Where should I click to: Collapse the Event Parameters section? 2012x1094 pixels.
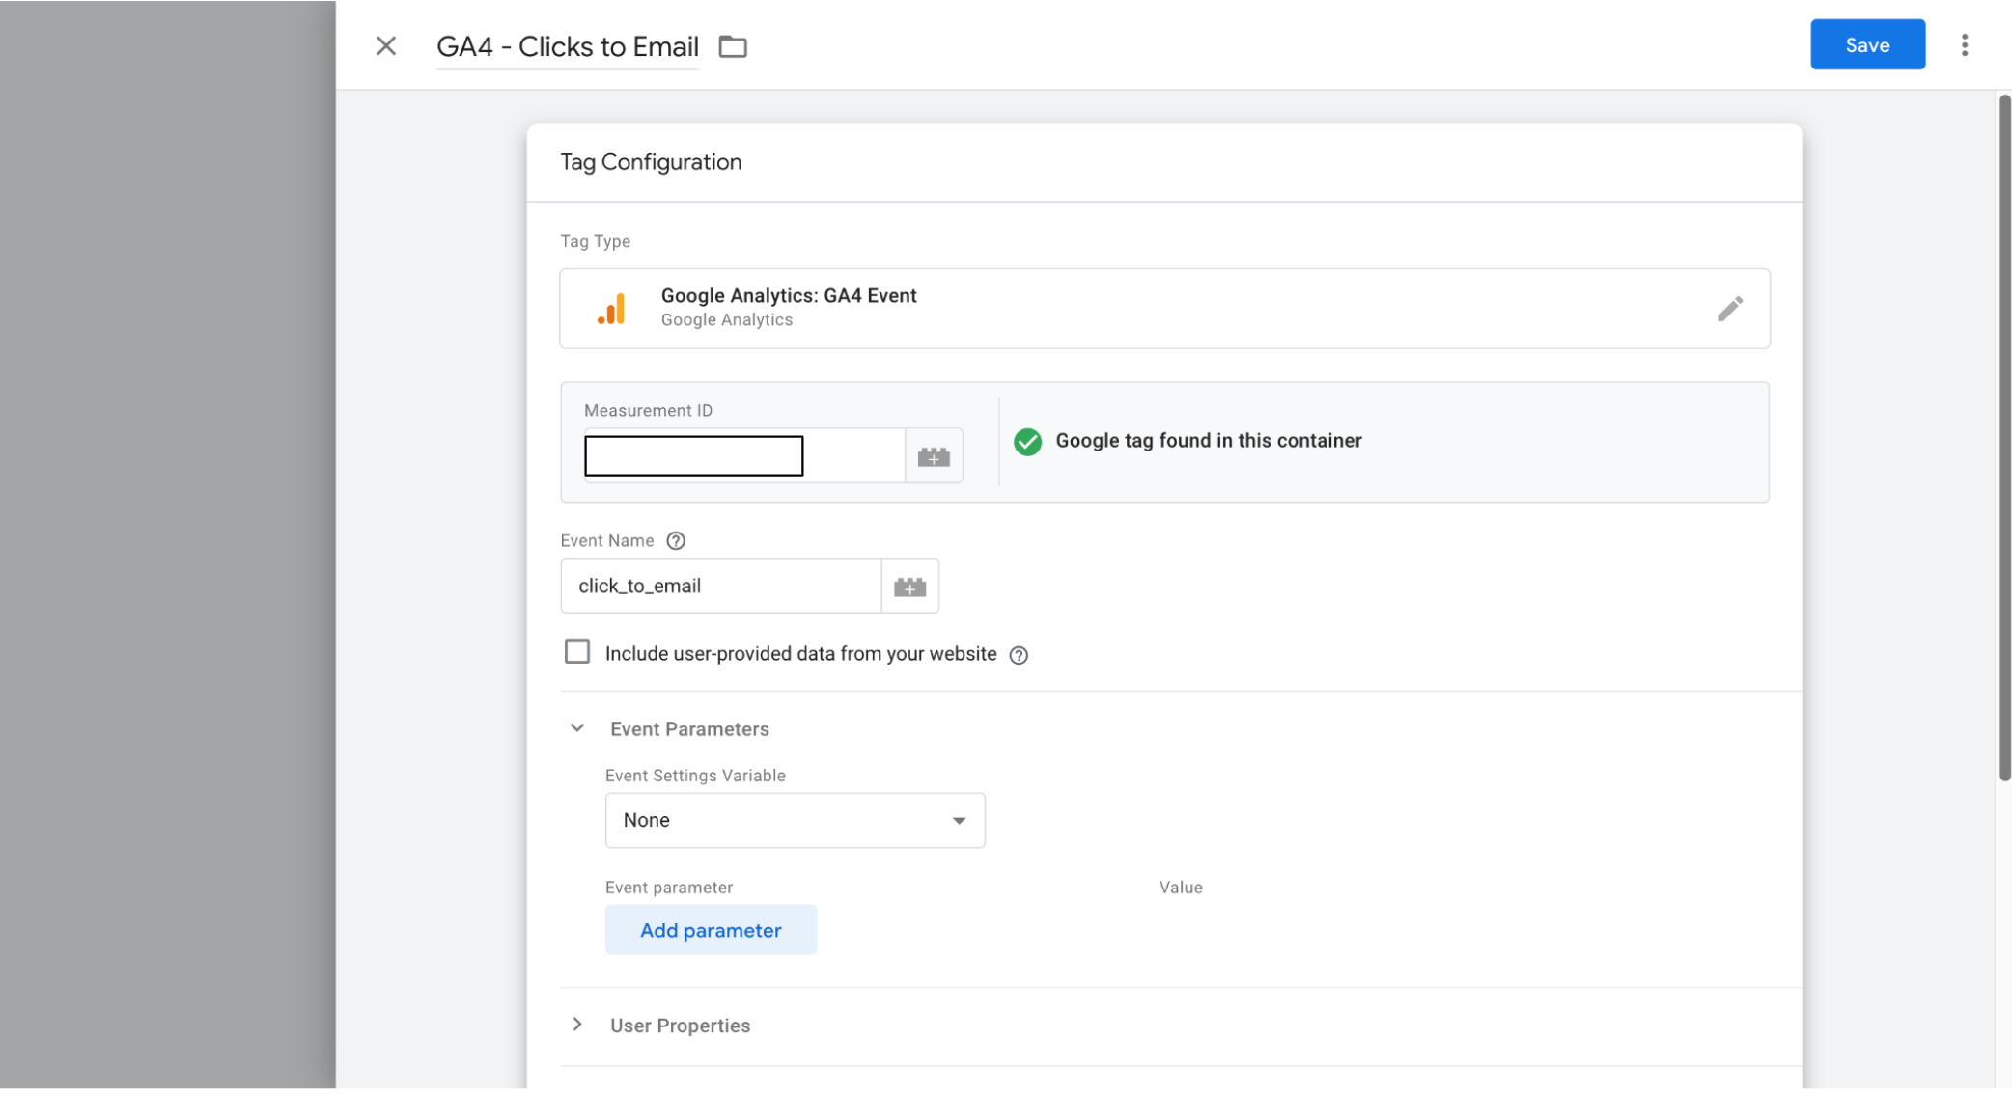click(577, 729)
